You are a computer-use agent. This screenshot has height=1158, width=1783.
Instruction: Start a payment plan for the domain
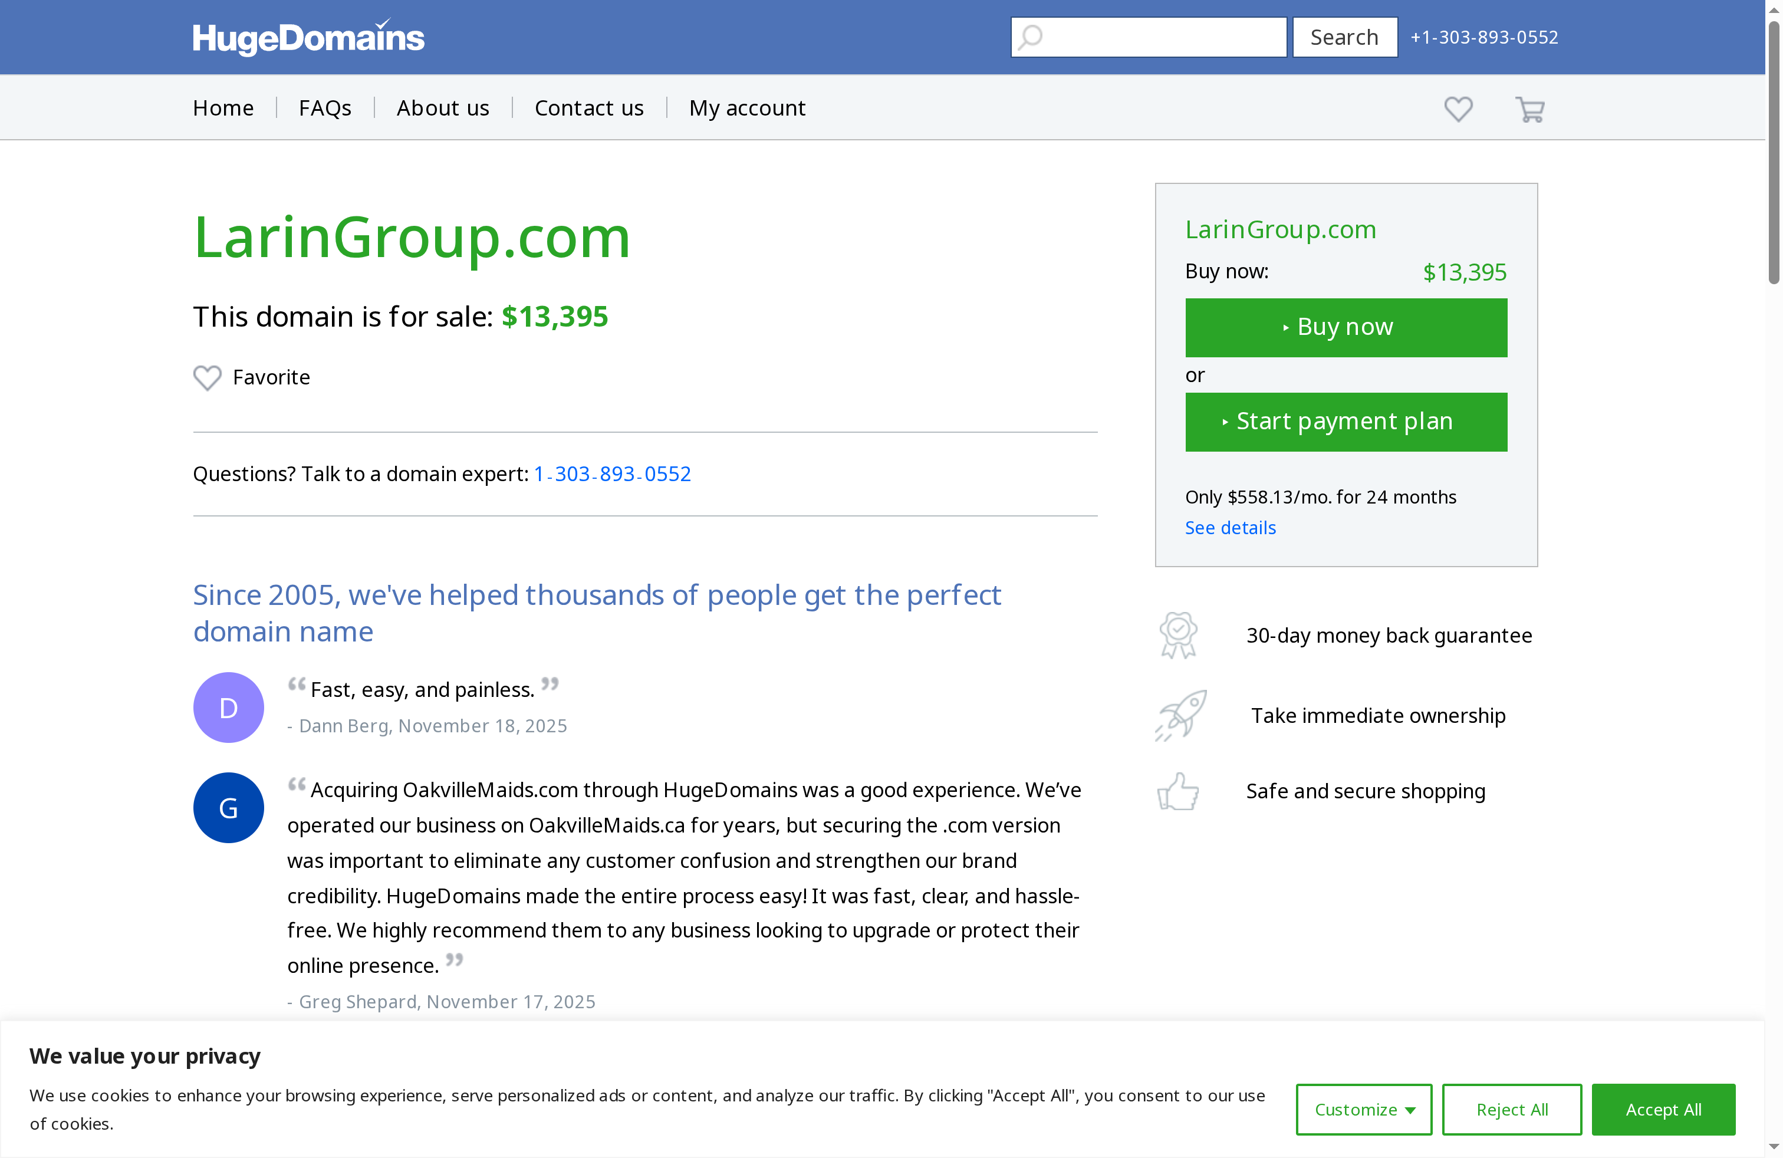click(1346, 422)
